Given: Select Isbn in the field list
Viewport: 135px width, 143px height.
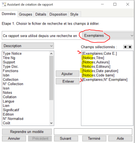Looking at the screenshot, I should [x=6, y=75].
